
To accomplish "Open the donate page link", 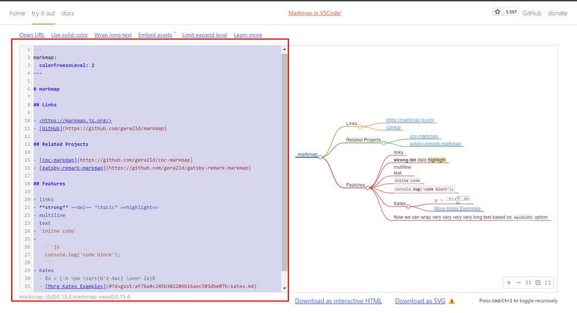I will pyautogui.click(x=558, y=13).
